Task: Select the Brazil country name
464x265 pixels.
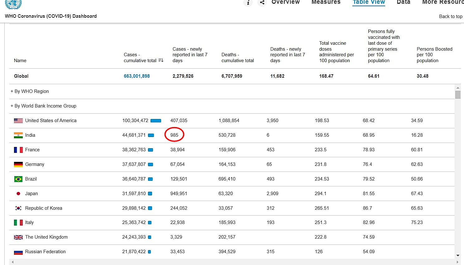Action: [31, 179]
